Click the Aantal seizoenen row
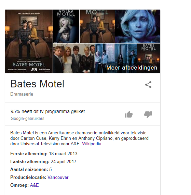This screenshot has height=195, width=191. [31, 170]
